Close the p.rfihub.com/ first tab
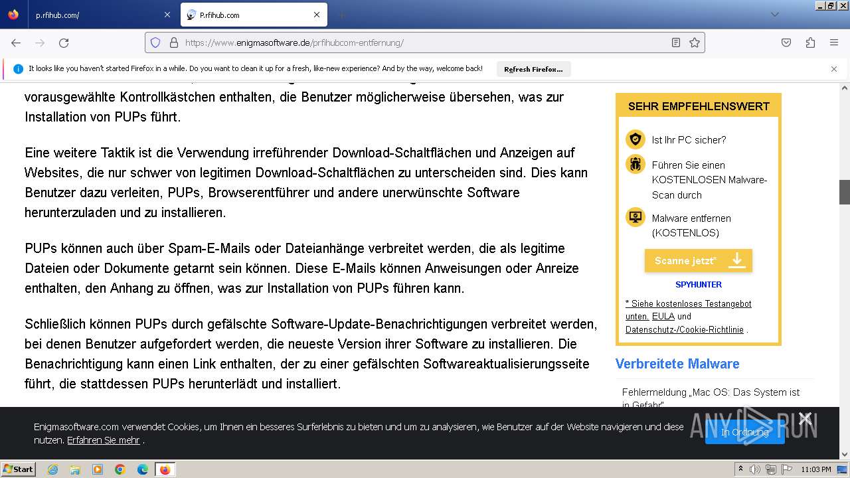Screen dimensions: 850x478 167,15
